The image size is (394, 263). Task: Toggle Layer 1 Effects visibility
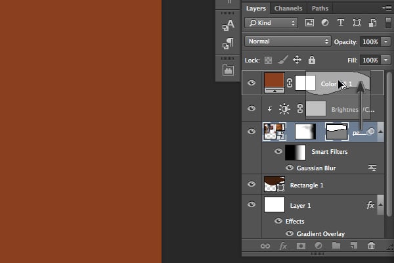click(278, 221)
